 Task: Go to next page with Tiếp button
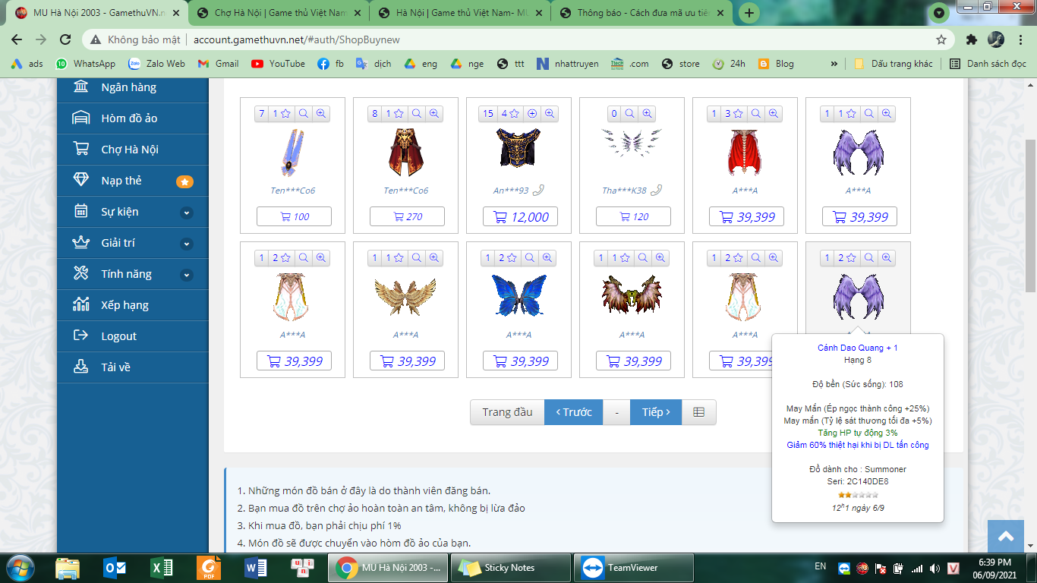coord(655,412)
